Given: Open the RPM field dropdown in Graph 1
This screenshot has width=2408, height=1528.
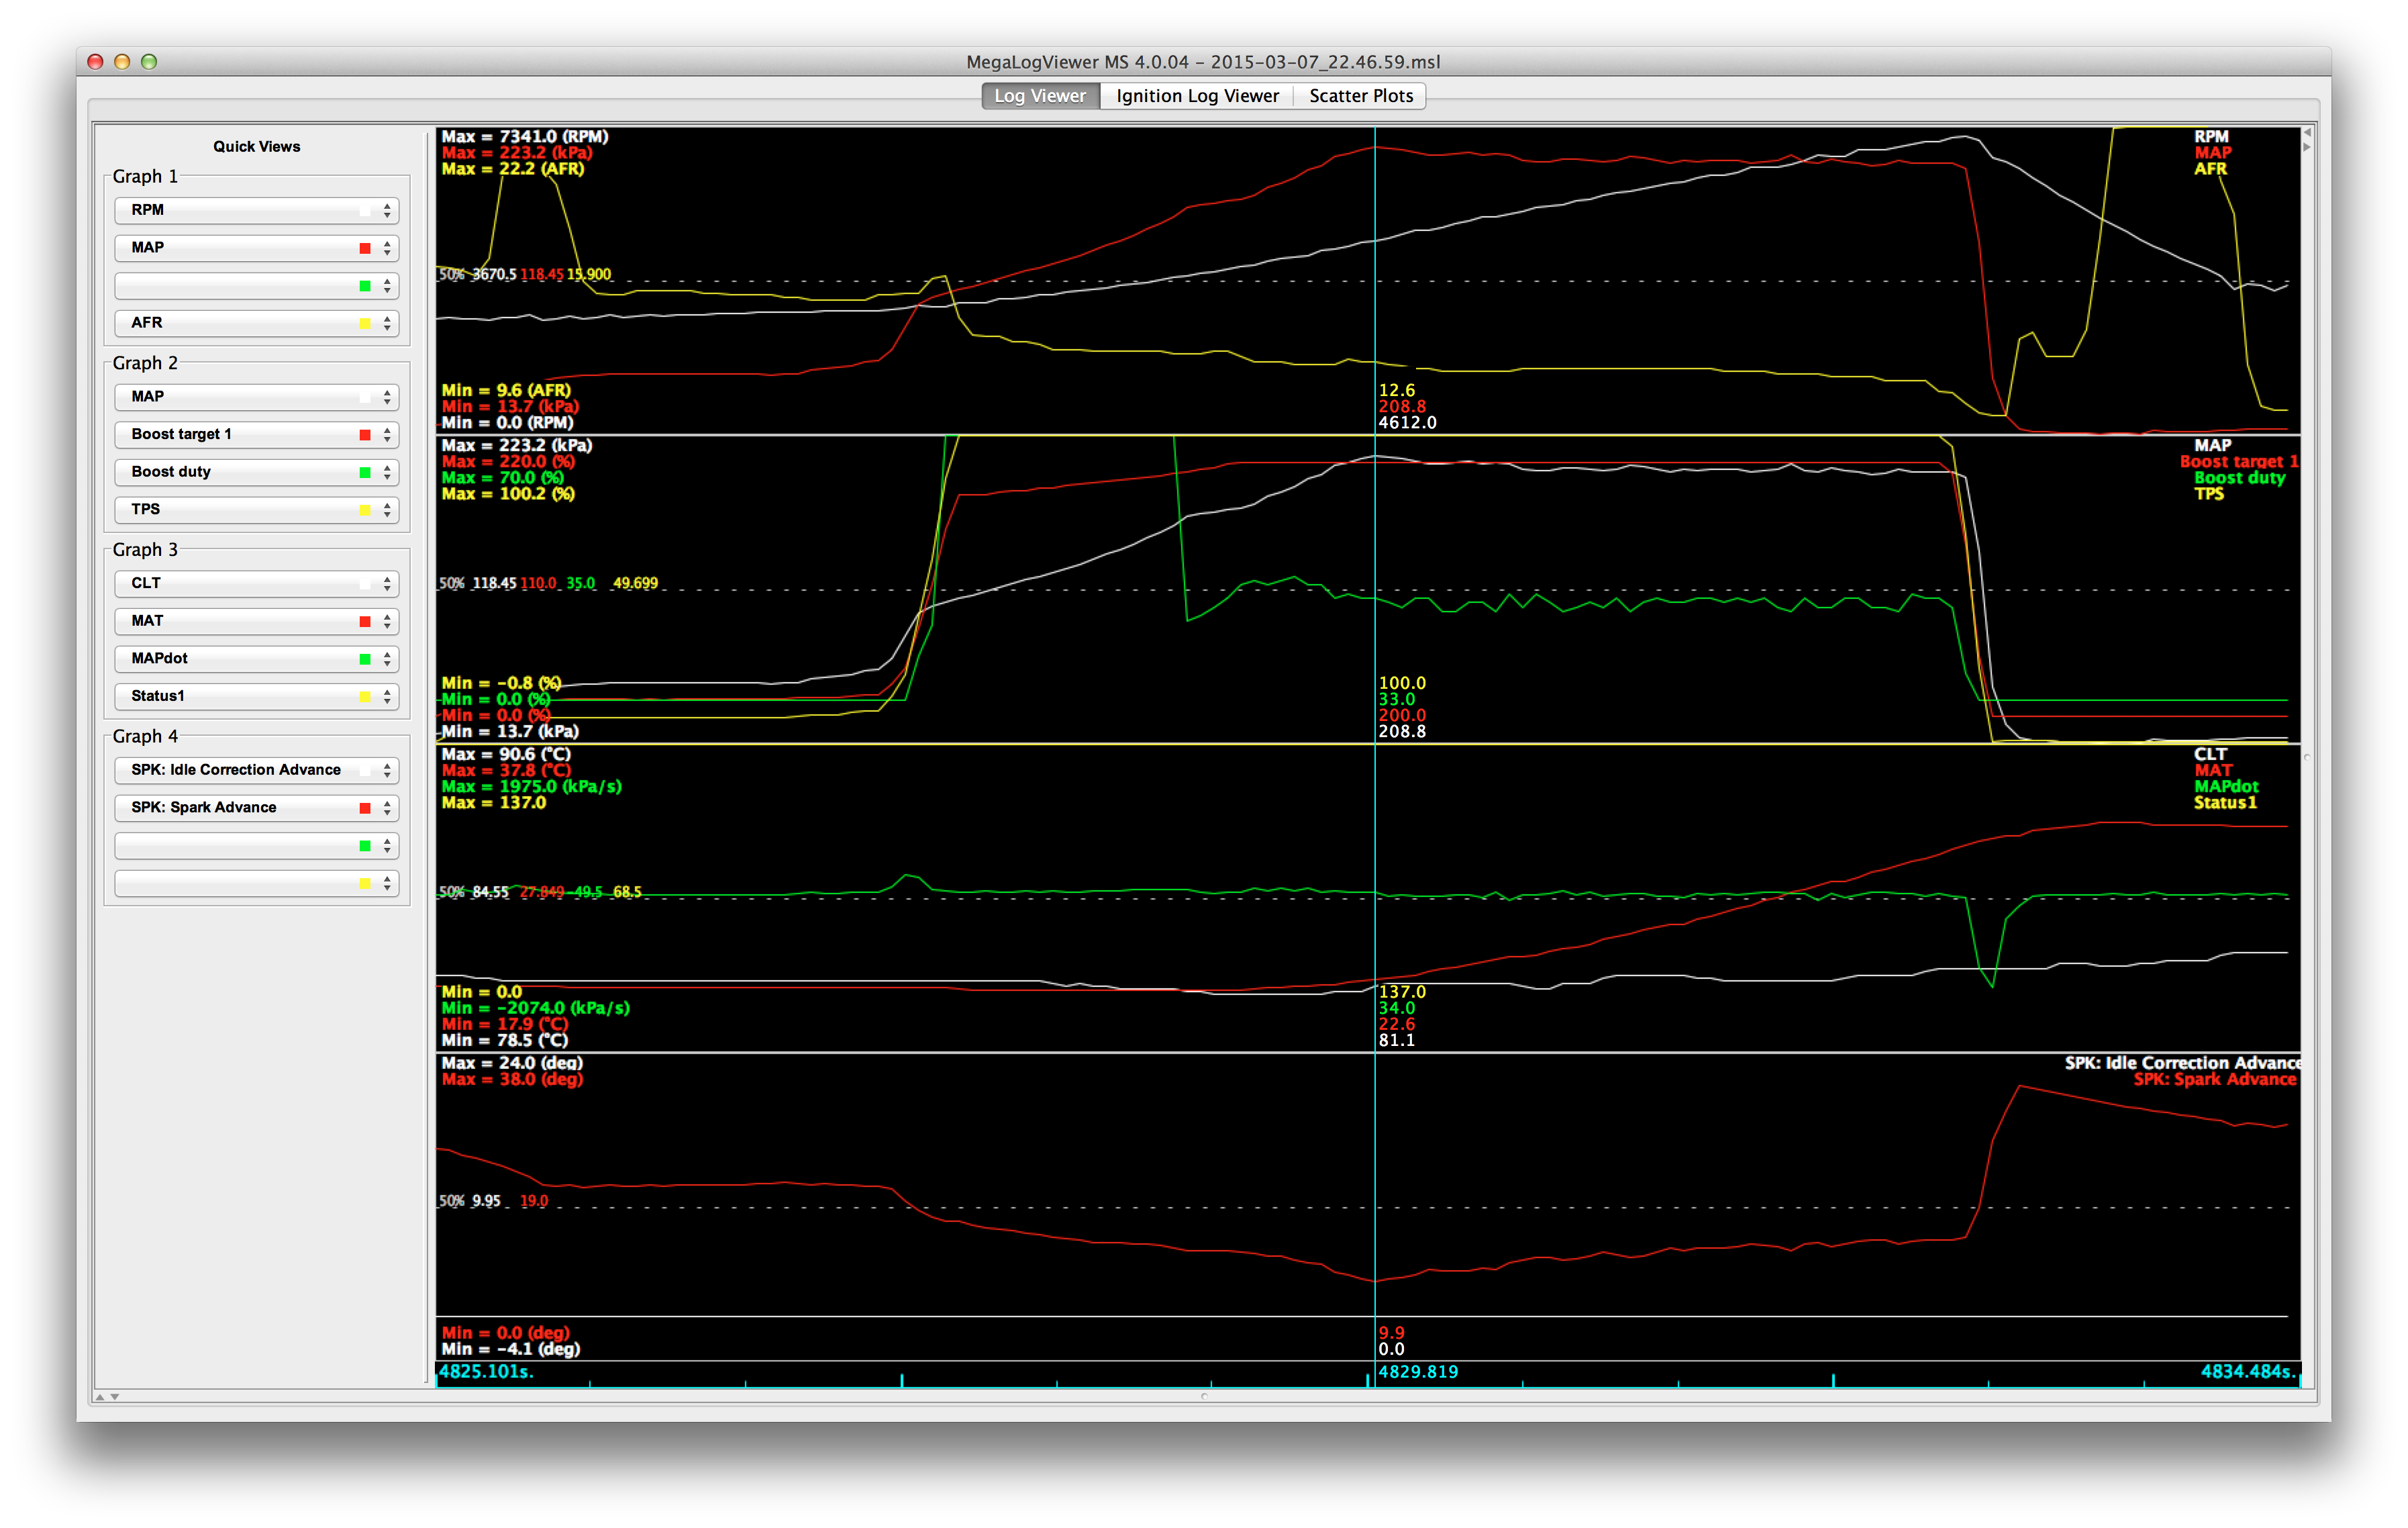Looking at the screenshot, I should pos(256,210).
